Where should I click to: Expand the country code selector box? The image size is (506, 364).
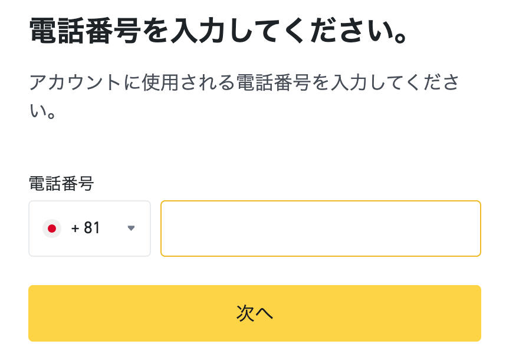[90, 229]
